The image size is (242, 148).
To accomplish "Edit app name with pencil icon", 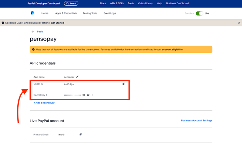I will (77, 77).
